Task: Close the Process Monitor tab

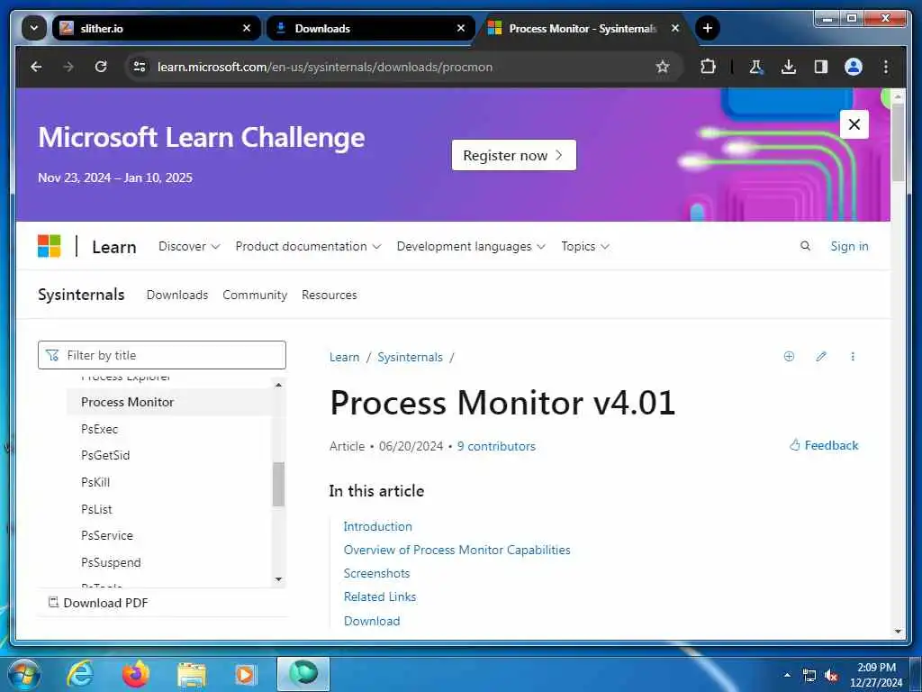Action: tap(675, 28)
